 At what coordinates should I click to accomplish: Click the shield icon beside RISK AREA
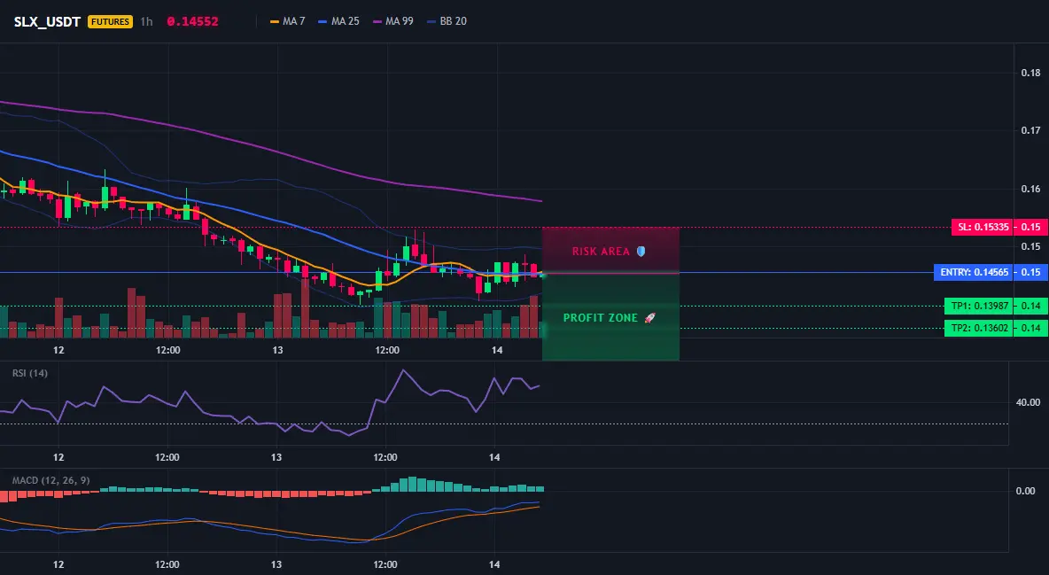pos(641,252)
